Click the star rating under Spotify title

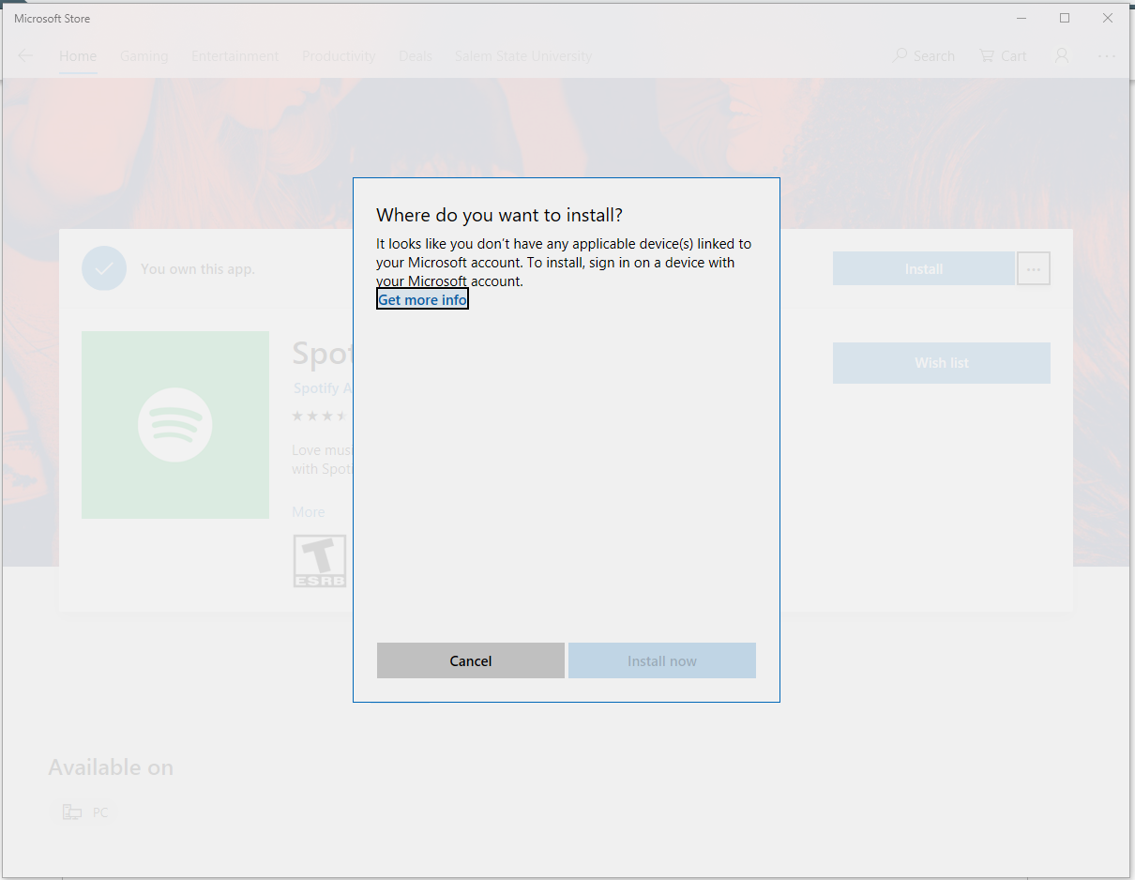[320, 416]
